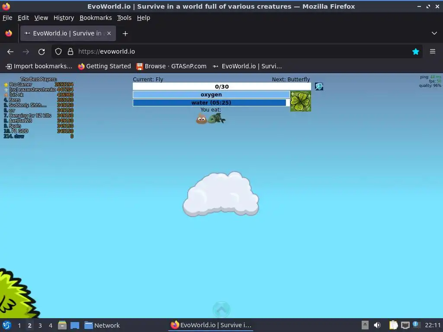Reload the EvoWorld.io page
The image size is (443, 332).
pyautogui.click(x=42, y=52)
